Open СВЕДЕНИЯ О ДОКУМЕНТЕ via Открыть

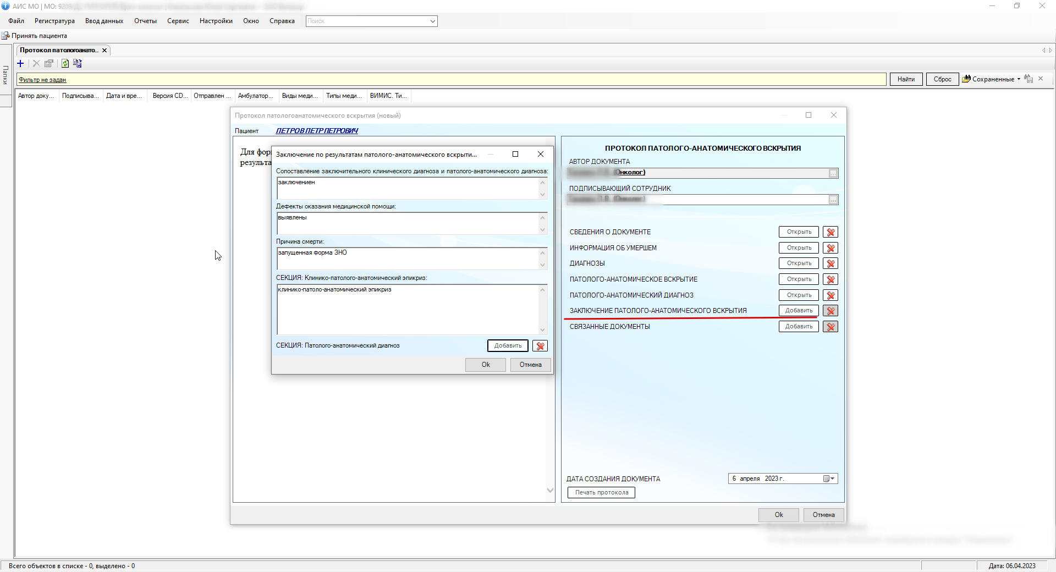coord(799,232)
